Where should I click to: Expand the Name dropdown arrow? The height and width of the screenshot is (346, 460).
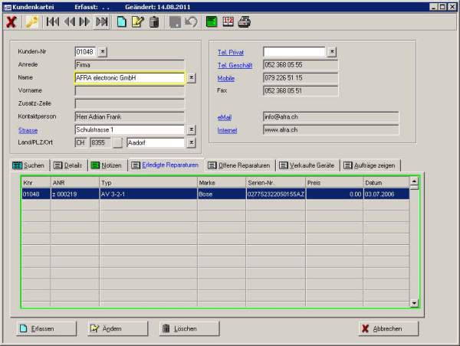[191, 77]
